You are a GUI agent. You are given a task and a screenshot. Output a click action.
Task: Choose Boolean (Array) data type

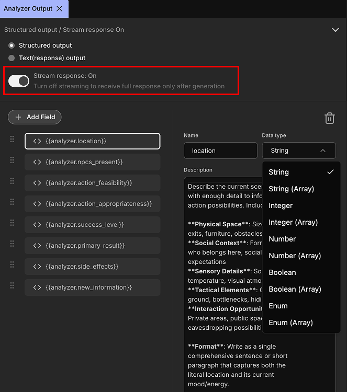(x=301, y=289)
